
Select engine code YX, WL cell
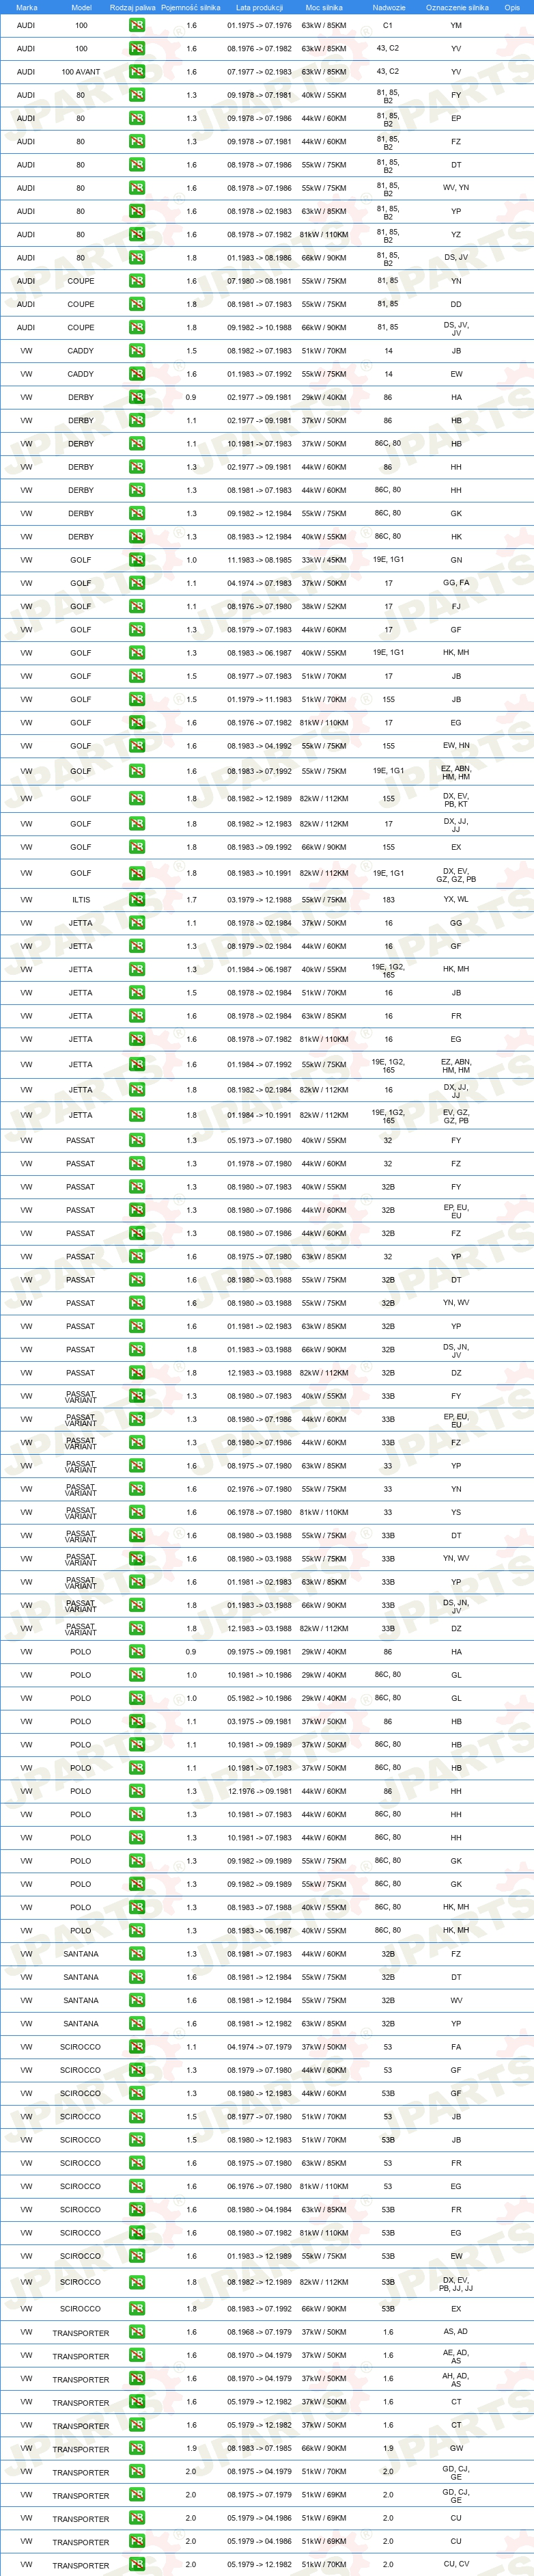click(x=456, y=899)
